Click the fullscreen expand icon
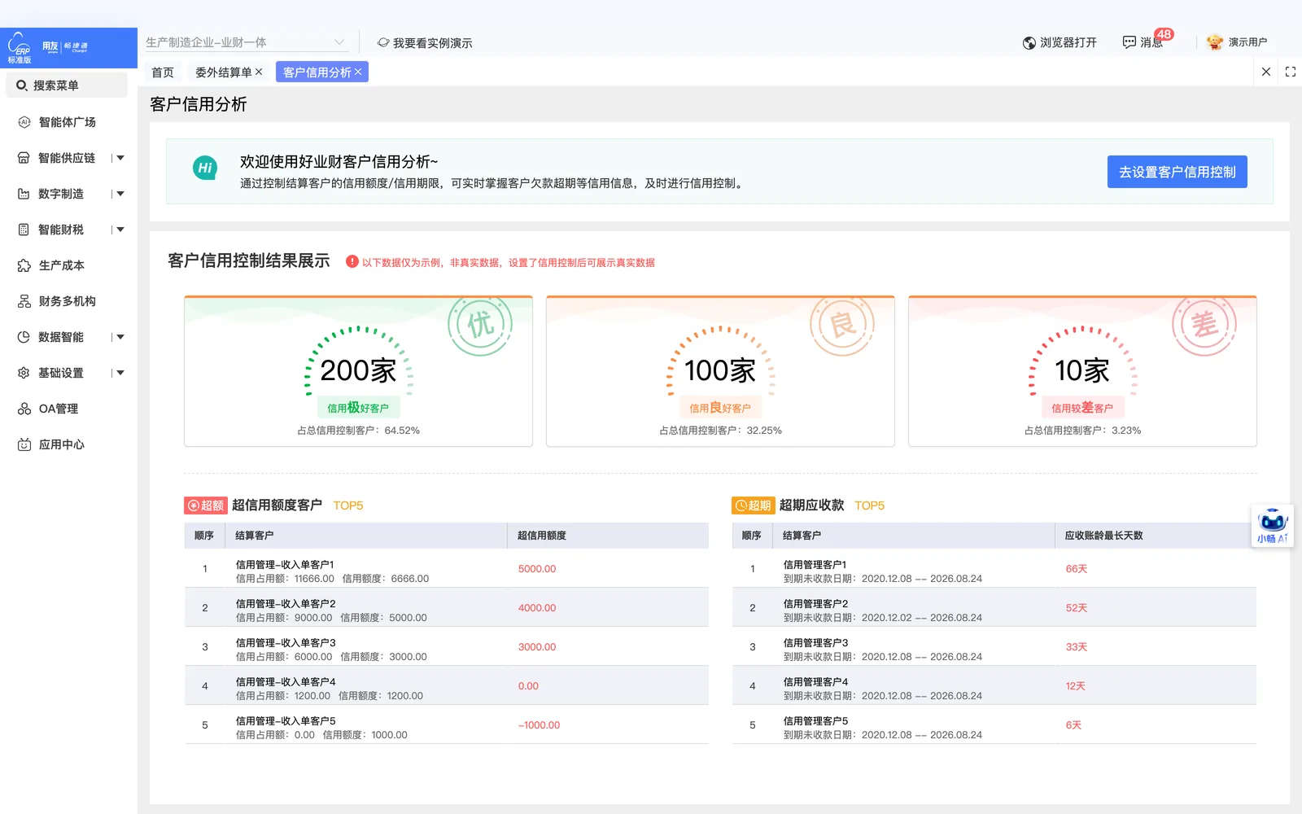The width and height of the screenshot is (1302, 814). (1291, 72)
